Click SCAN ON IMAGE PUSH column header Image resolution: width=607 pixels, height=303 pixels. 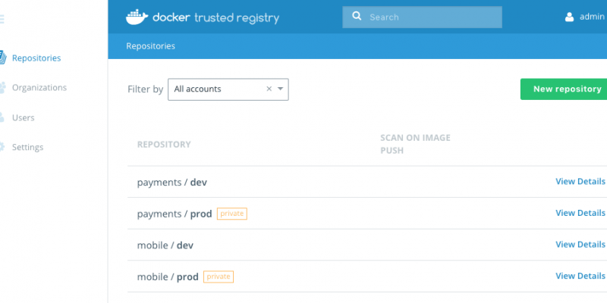coord(415,144)
